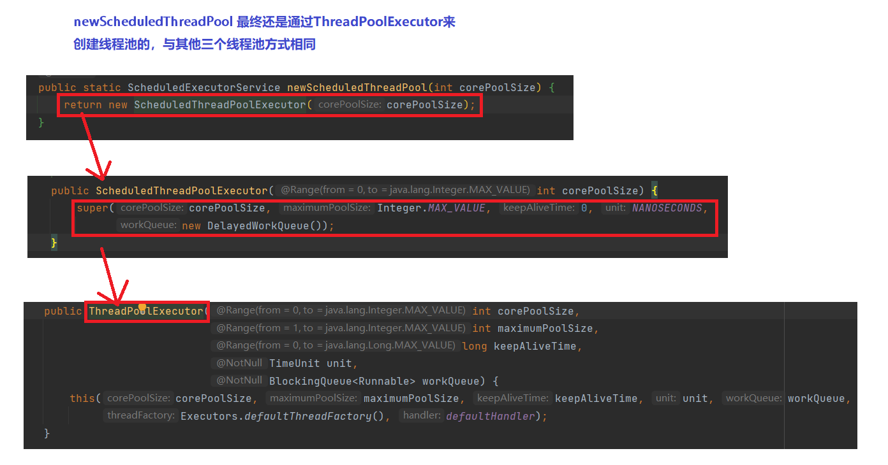Click the new DelayedWorkQueue() expression
The height and width of the screenshot is (465, 888).
pyautogui.click(x=255, y=225)
